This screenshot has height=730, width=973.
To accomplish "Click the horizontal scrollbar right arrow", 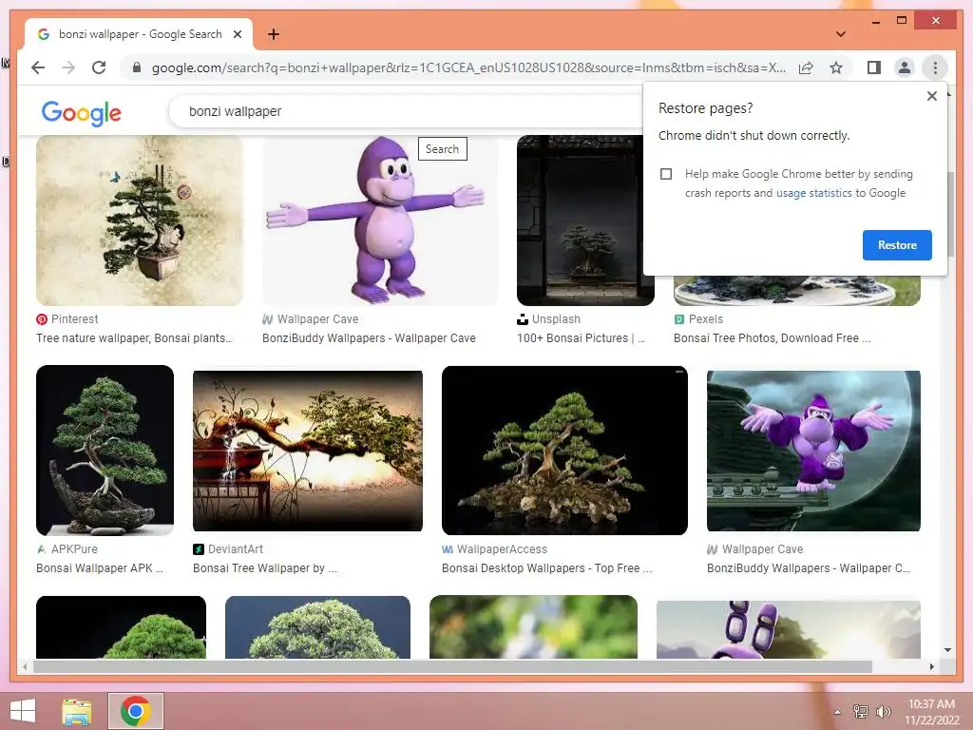I will pos(931,666).
